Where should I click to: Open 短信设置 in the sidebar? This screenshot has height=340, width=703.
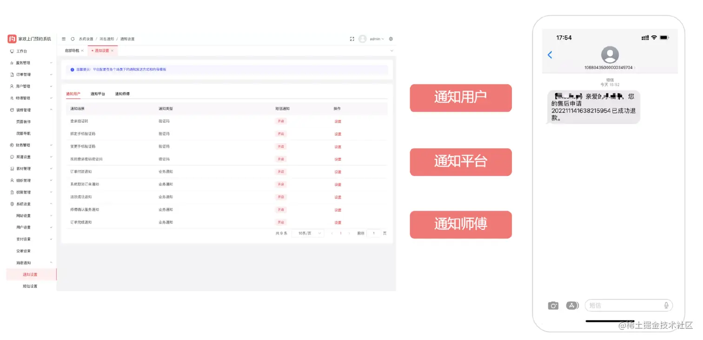coord(30,287)
